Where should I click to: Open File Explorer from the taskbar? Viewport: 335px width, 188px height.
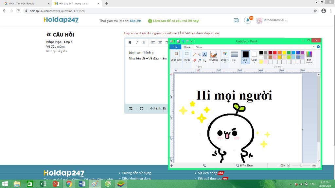tap(17, 184)
